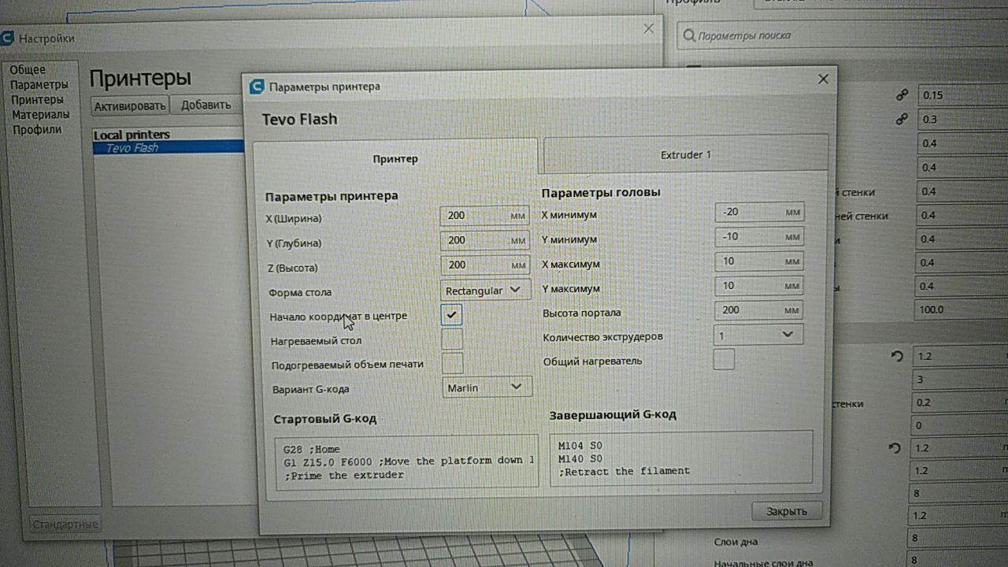This screenshot has width=1008, height=567.
Task: Close the Настройки window with its X
Action: 648,28
